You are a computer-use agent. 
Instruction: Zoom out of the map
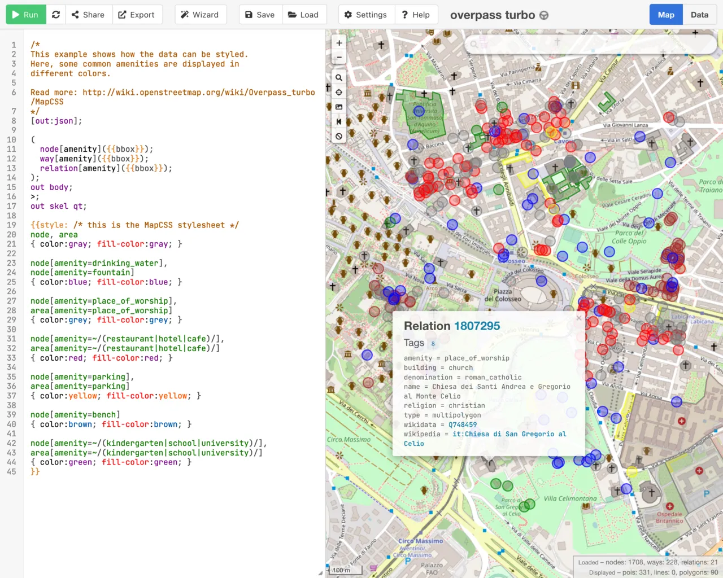point(338,57)
